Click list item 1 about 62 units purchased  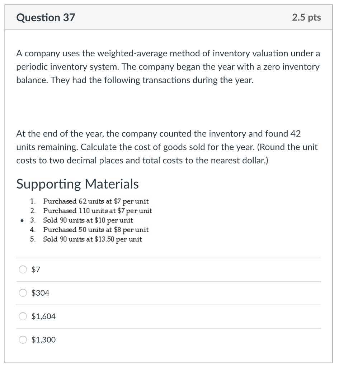click(x=90, y=201)
